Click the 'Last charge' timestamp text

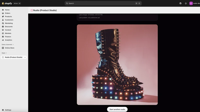90,15
